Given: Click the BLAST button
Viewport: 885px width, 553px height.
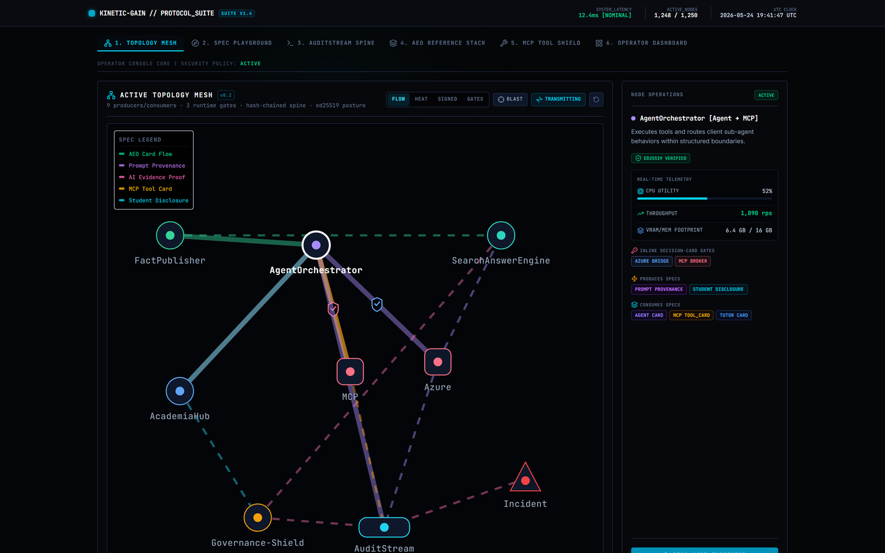Looking at the screenshot, I should click(x=510, y=100).
